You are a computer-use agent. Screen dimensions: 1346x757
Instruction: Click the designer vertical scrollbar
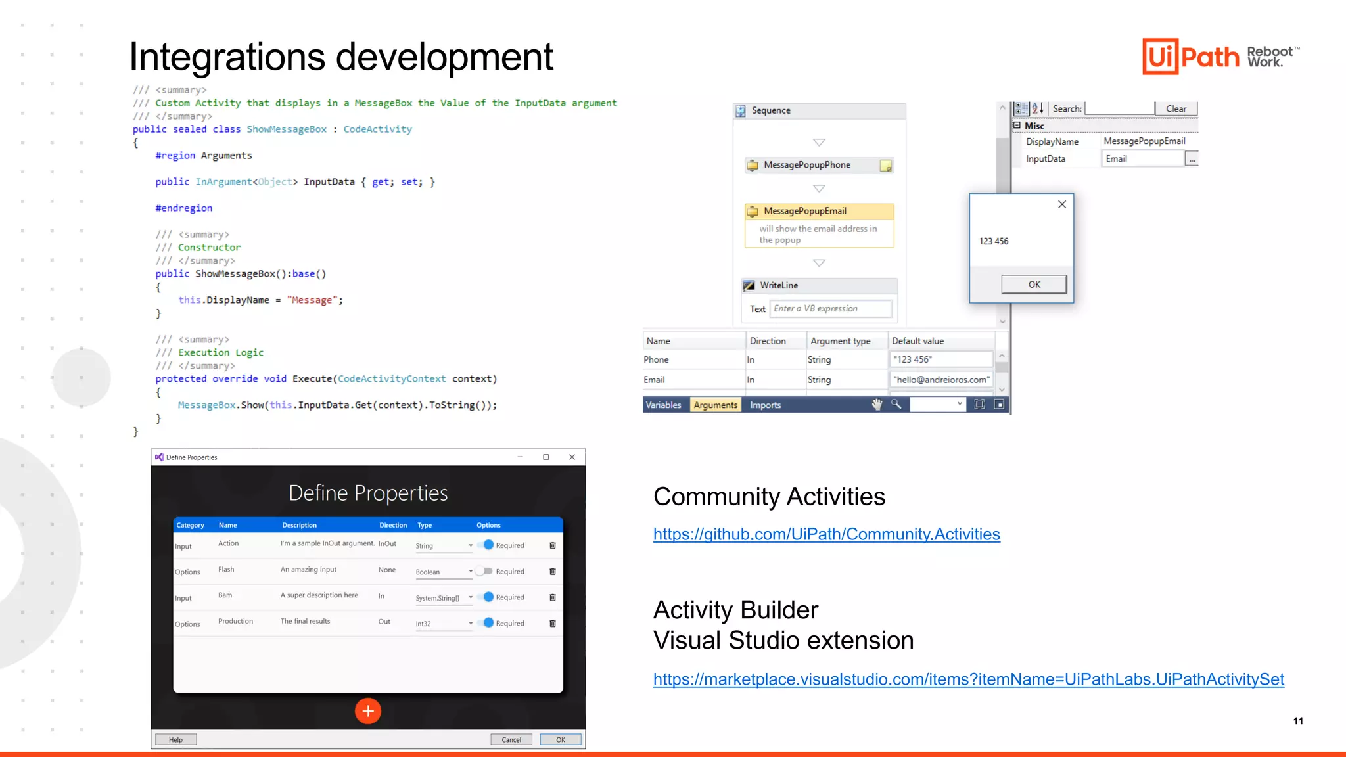[1002, 214]
